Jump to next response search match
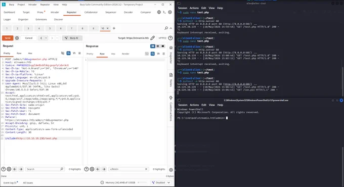Viewport: 344px width, 187px height. point(104,169)
